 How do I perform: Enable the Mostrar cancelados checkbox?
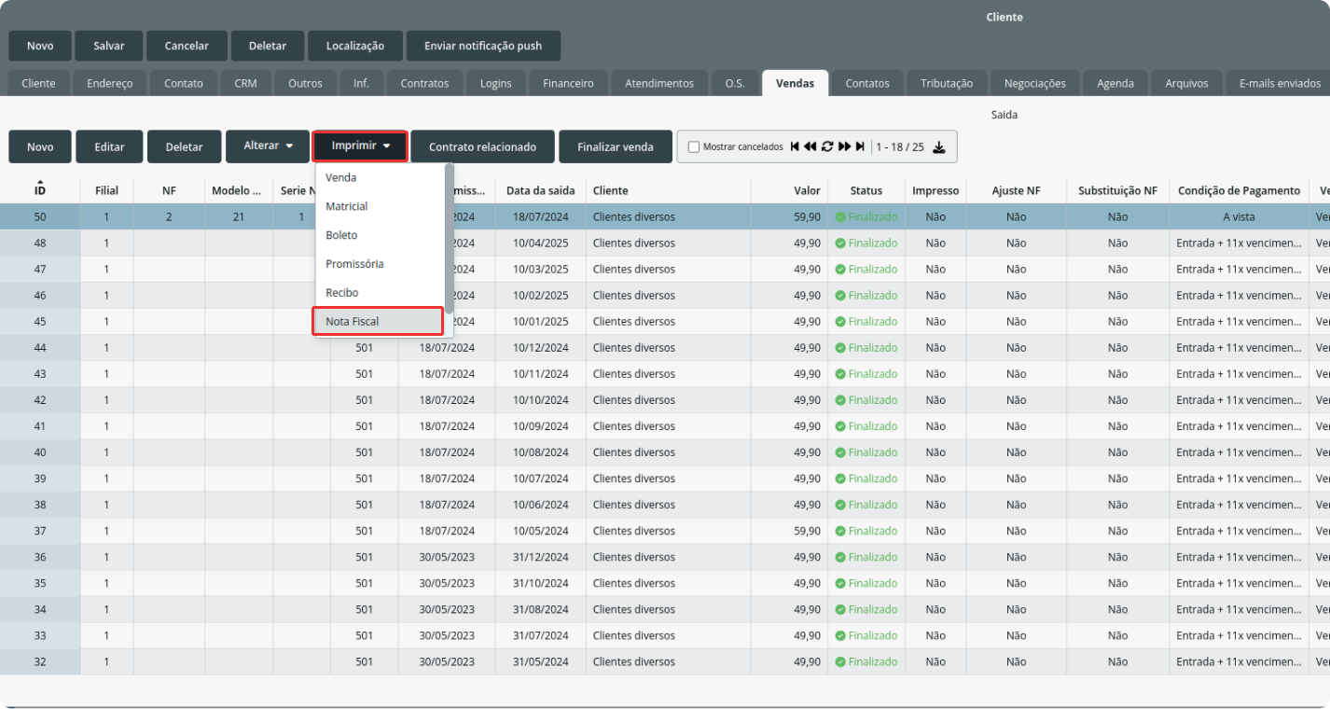694,146
